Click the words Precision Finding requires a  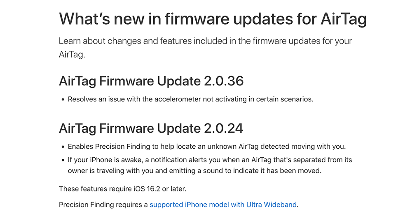103,205
